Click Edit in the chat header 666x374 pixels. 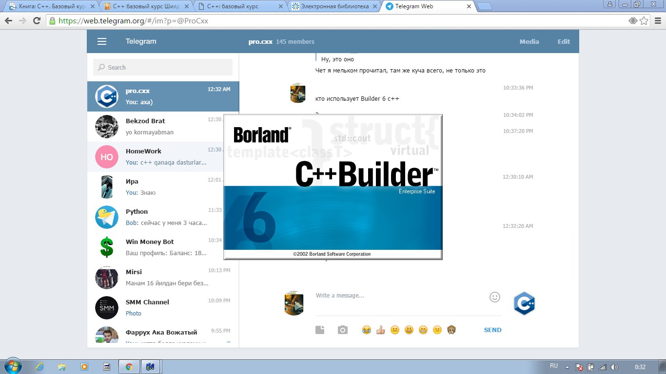pyautogui.click(x=564, y=41)
